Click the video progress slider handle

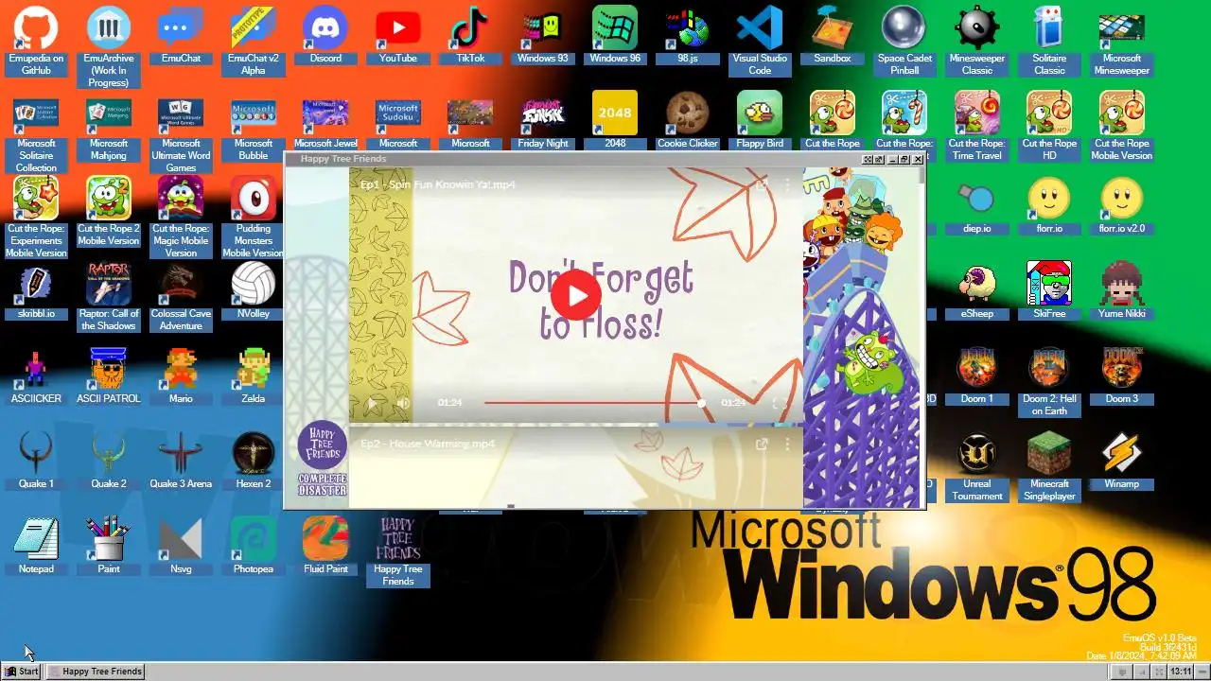pos(701,403)
